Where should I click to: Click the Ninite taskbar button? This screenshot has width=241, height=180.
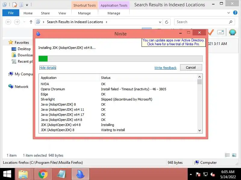pos(80,174)
